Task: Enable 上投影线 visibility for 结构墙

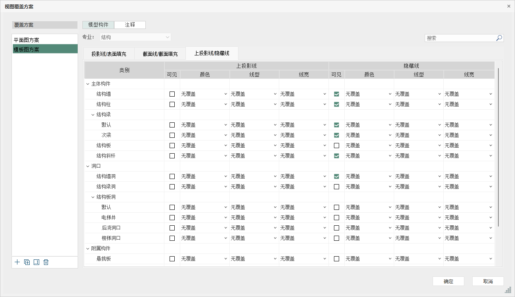Action: (x=172, y=94)
